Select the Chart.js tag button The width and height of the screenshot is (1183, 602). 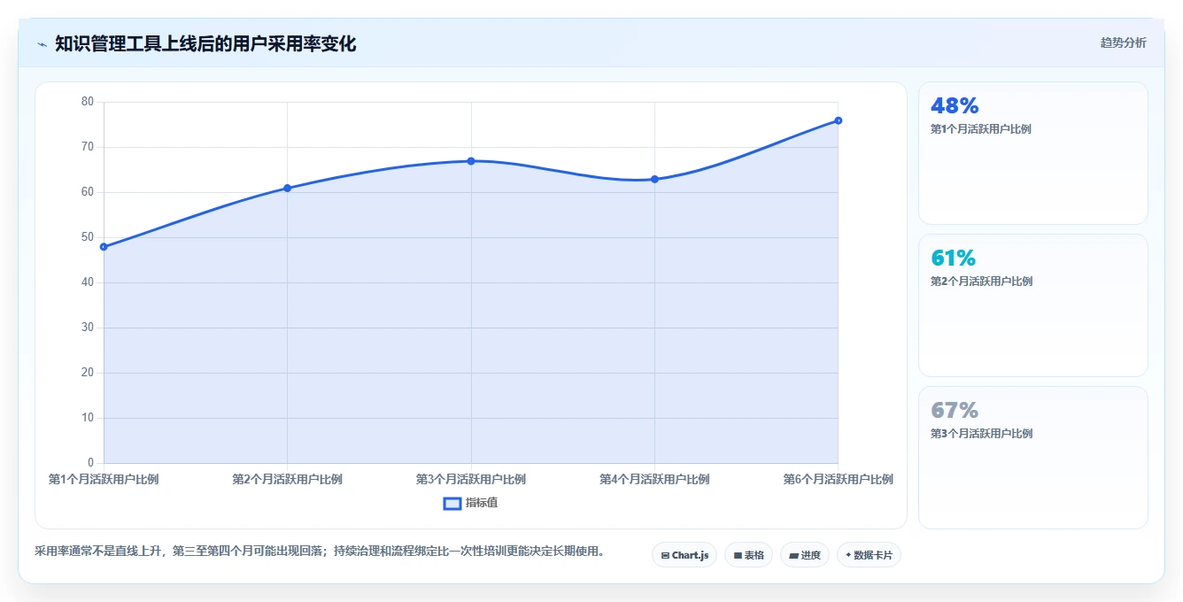tap(684, 555)
